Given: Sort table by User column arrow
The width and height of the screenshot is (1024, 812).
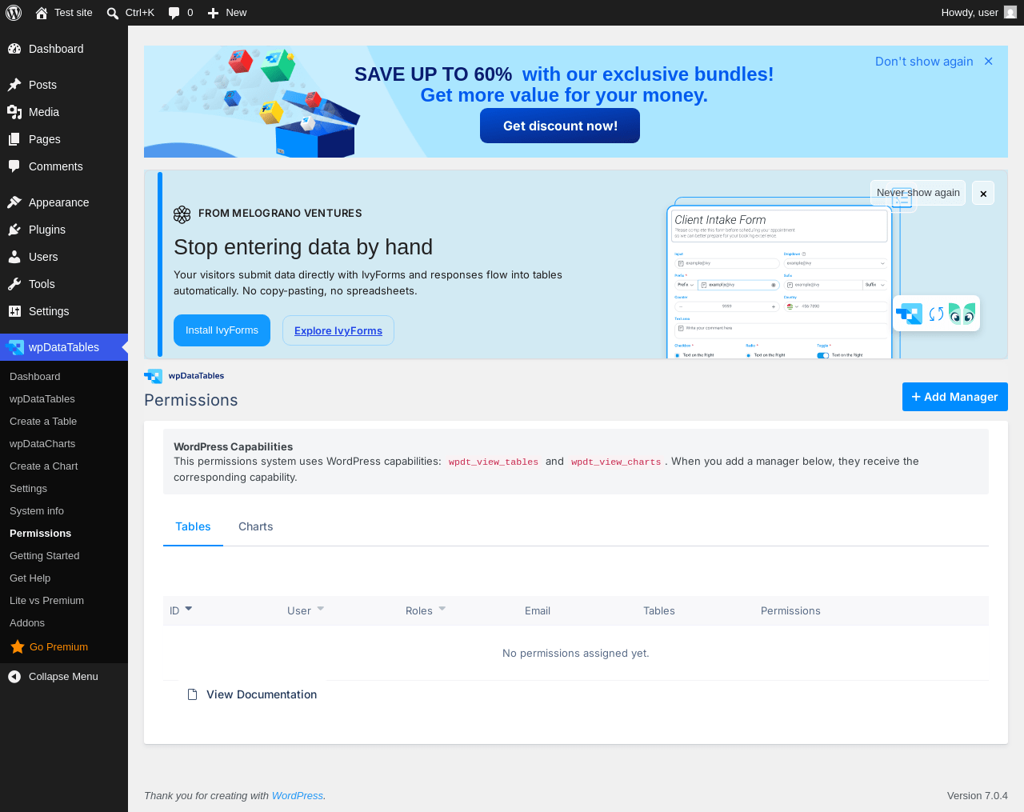Looking at the screenshot, I should coord(321,609).
